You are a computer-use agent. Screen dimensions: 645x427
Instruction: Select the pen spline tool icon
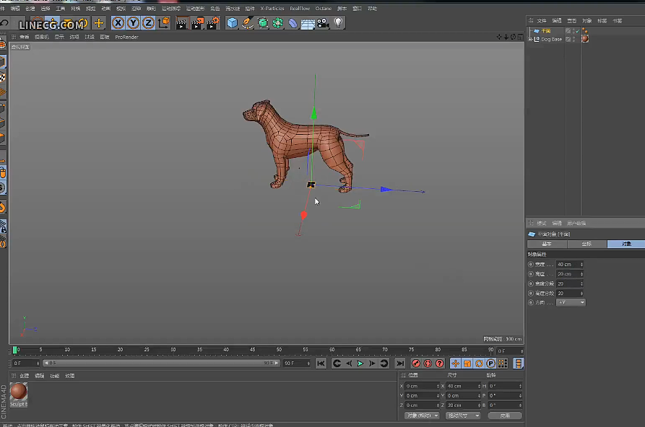pos(248,23)
